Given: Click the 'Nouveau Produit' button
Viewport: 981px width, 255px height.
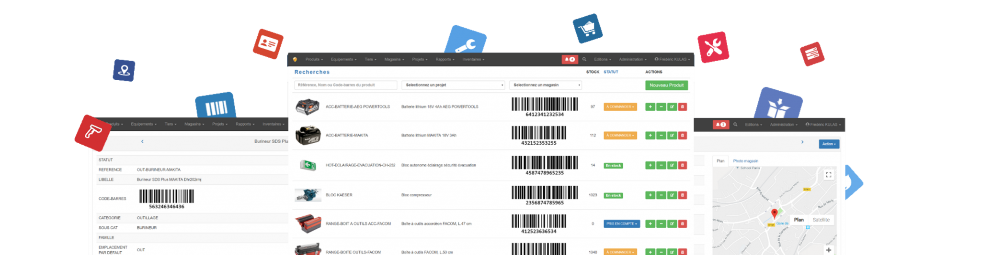Looking at the screenshot, I should [x=667, y=85].
